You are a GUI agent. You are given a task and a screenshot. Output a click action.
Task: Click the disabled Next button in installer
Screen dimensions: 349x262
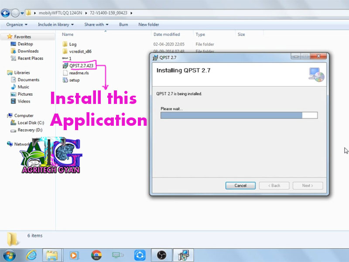tap(308, 185)
